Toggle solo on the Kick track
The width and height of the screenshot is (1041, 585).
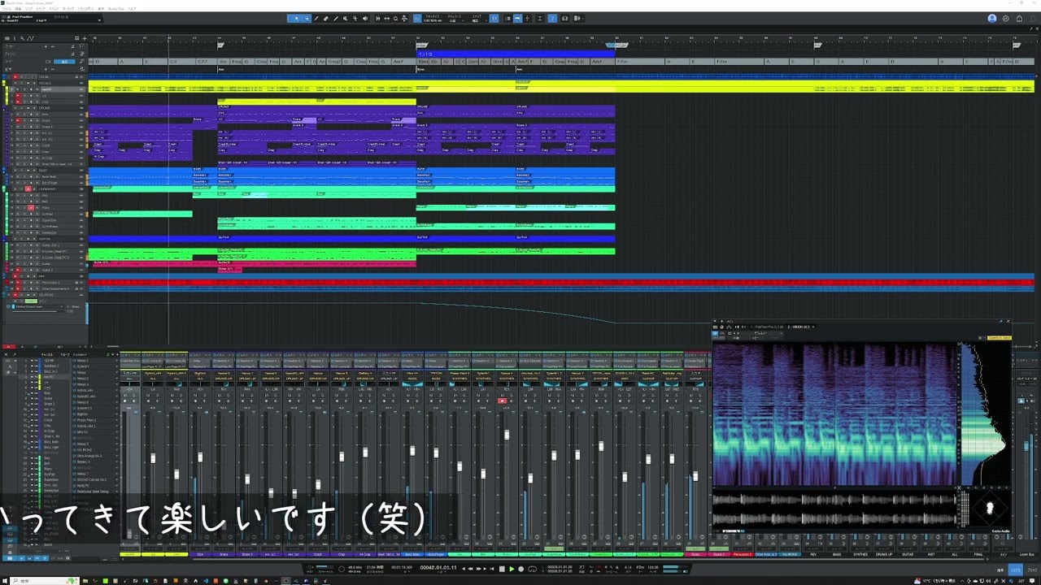(x=24, y=115)
